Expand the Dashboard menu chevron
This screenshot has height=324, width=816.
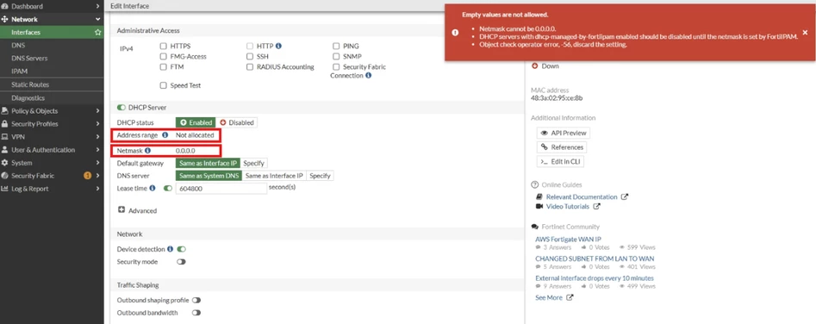click(98, 6)
